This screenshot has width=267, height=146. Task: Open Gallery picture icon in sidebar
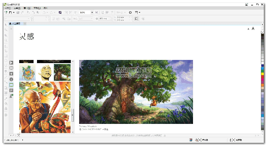11,85
